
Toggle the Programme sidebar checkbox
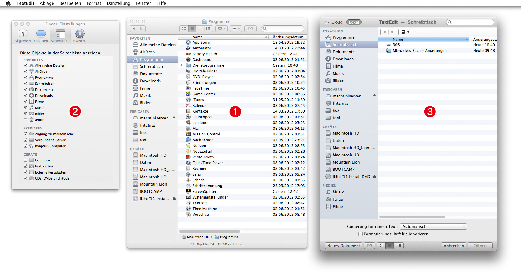point(25,78)
